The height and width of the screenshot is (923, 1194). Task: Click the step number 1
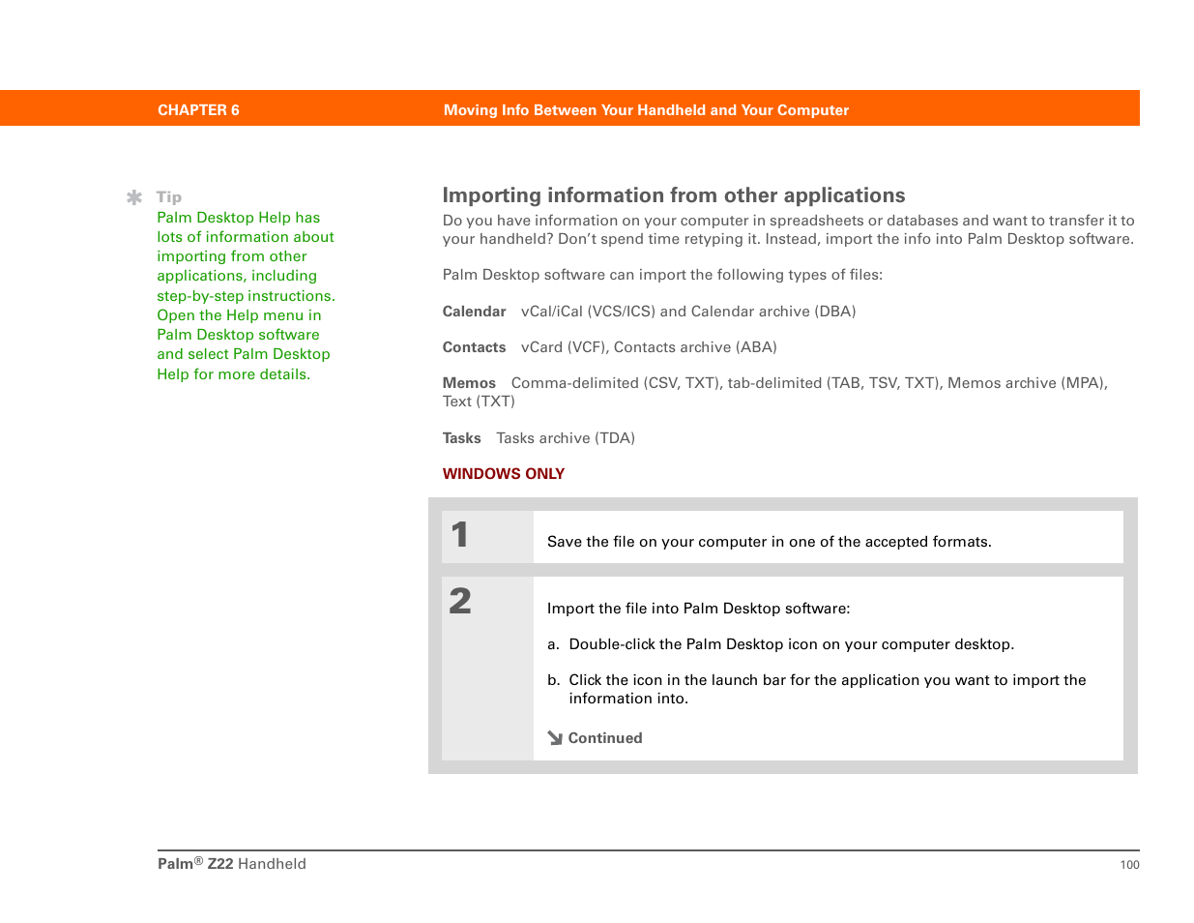[x=460, y=535]
